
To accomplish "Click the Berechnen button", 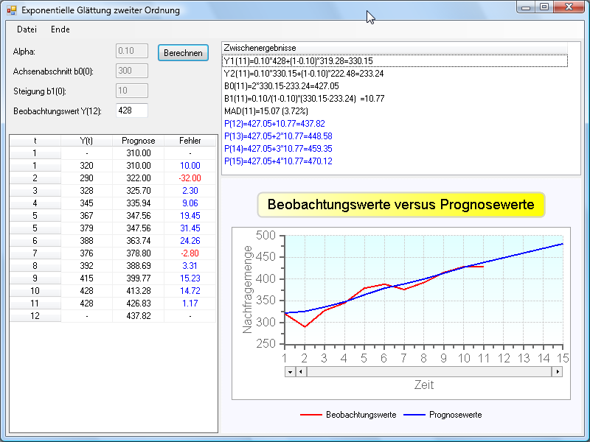I will click(183, 53).
